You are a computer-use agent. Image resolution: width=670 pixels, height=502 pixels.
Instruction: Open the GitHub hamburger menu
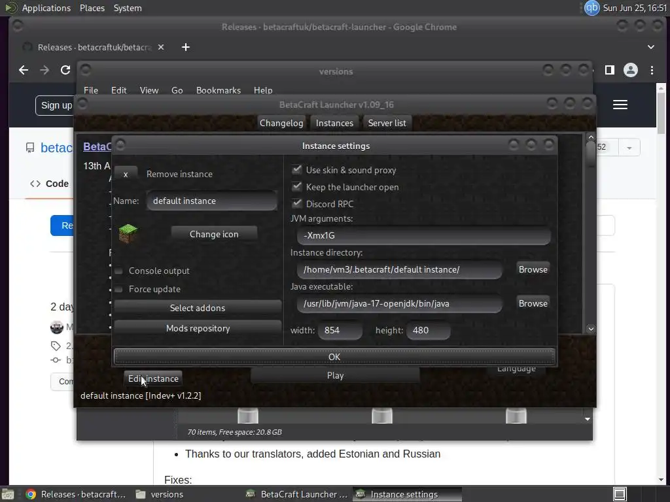620,105
